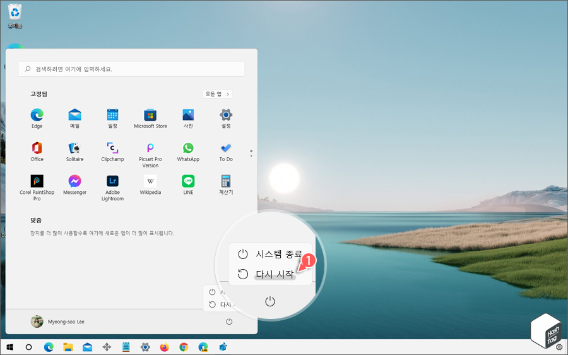Open Edge Canary from the taskbar
This screenshot has width=568, height=355.
[203, 347]
